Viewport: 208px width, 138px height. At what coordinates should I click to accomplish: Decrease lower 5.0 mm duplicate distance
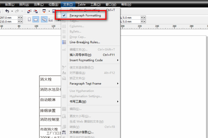click(142, 21)
